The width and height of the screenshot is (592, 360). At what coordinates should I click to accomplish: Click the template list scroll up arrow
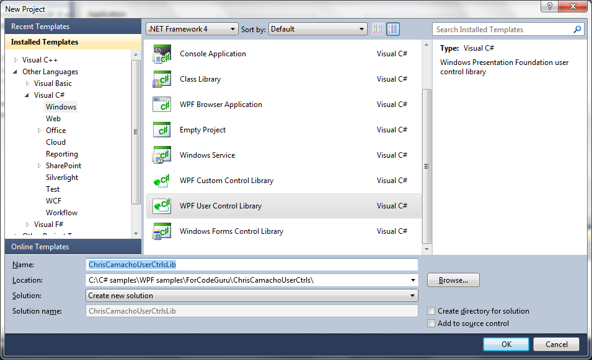pos(426,45)
